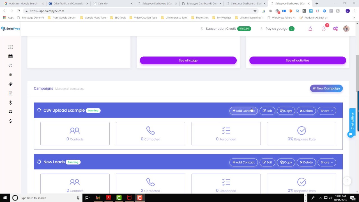Expand the Share dropdown for New Leads
Image resolution: width=359 pixels, height=202 pixels.
click(327, 162)
